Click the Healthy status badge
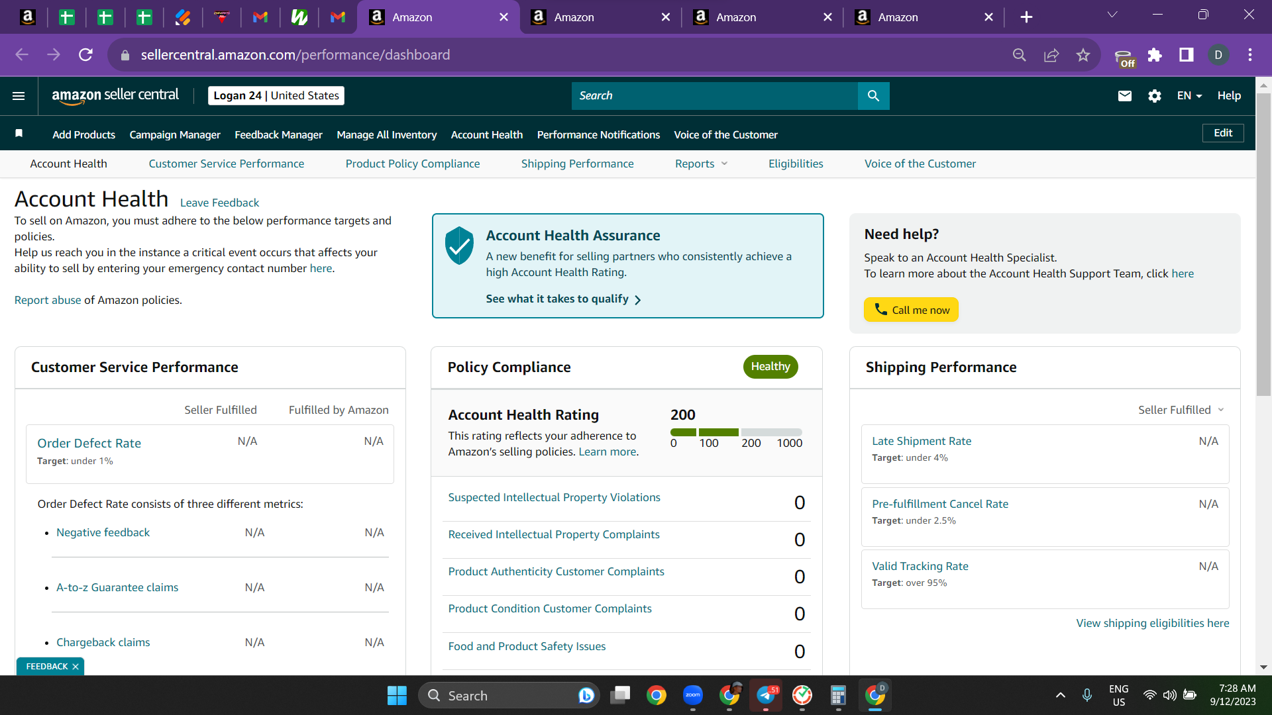 click(x=770, y=367)
